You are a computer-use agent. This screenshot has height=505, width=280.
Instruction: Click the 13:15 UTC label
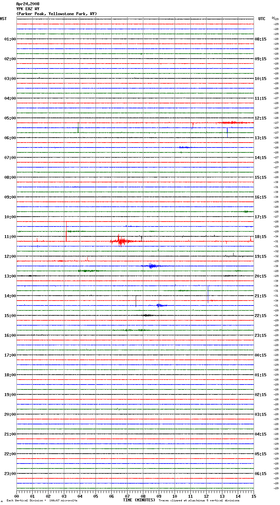[x=261, y=138]
